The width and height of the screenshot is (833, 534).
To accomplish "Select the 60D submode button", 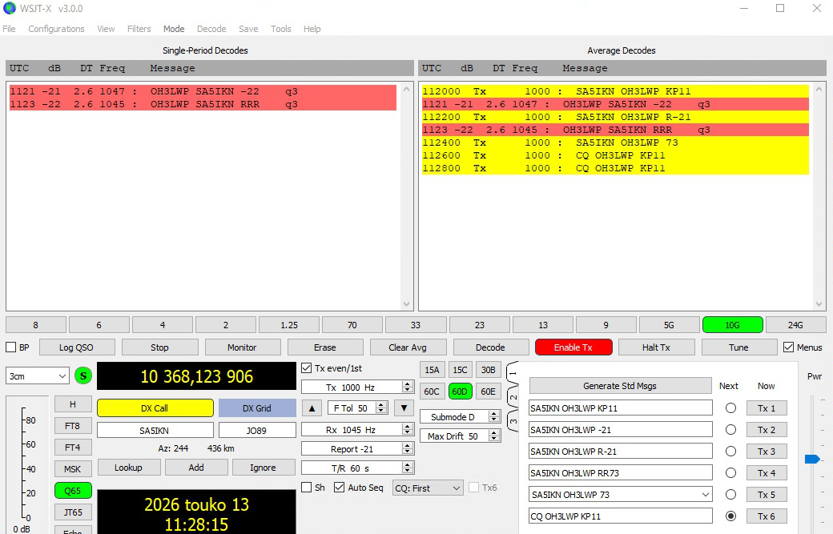I will 460,391.
